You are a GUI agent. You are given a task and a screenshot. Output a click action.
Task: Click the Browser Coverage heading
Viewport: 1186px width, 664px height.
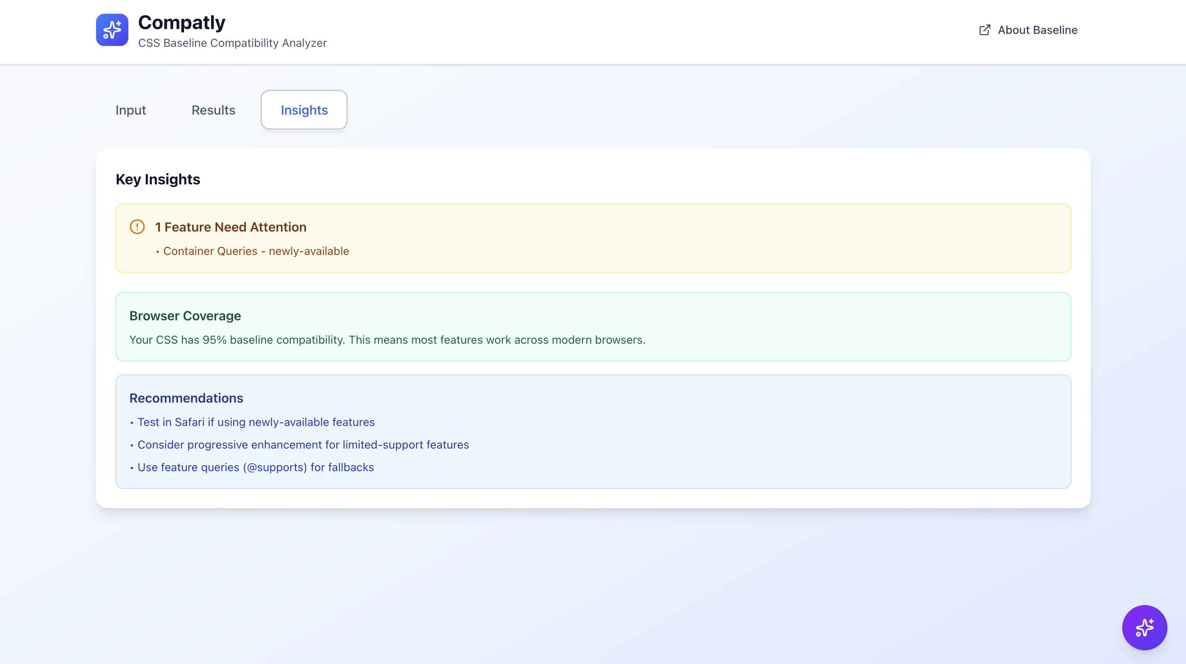[185, 316]
